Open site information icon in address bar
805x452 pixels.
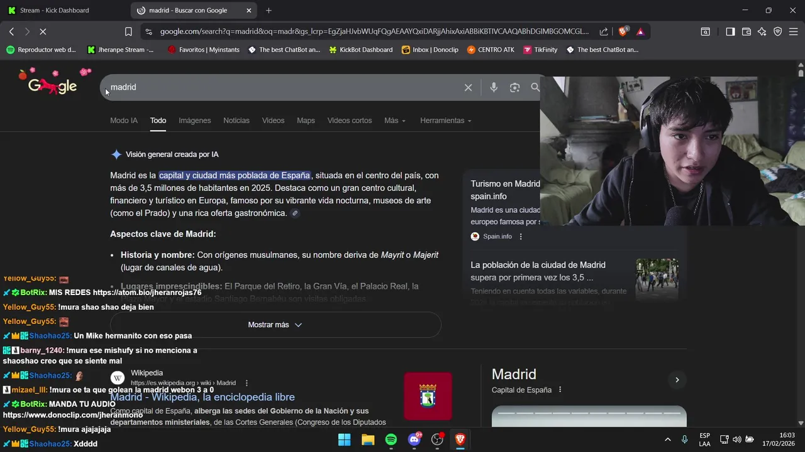(x=148, y=31)
